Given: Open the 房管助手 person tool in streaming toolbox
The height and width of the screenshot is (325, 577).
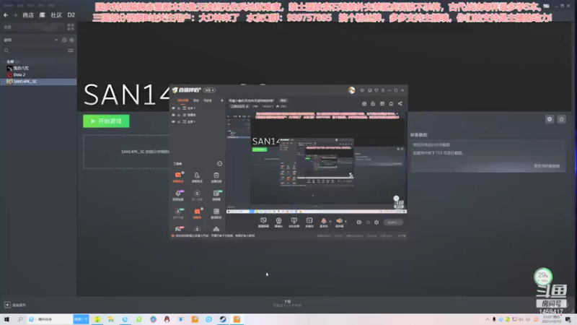Looking at the screenshot, I should pos(197,177).
